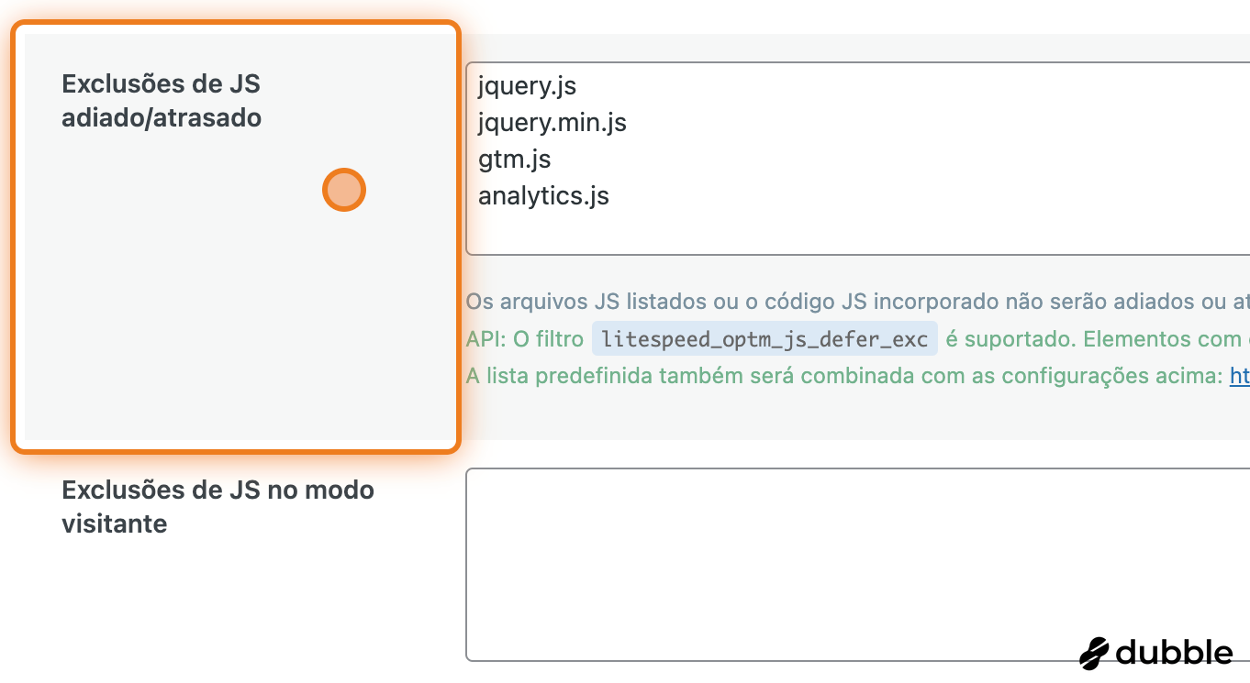
Task: Place cursor on the jquery.min.js line
Action: tap(552, 122)
